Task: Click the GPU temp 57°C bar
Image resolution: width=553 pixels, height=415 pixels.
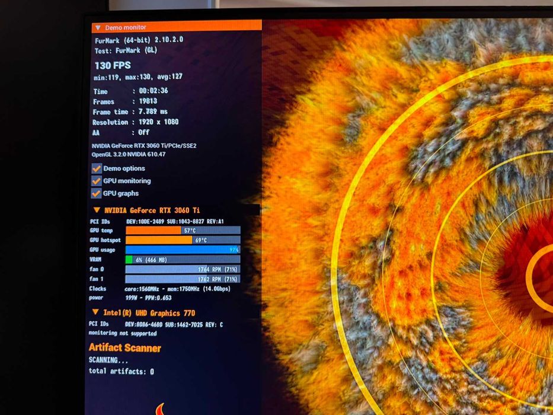Action: coord(183,231)
